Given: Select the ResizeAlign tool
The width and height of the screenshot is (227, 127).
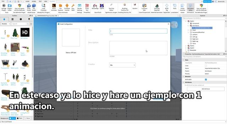Looking at the screenshot, I should point(95,7).
